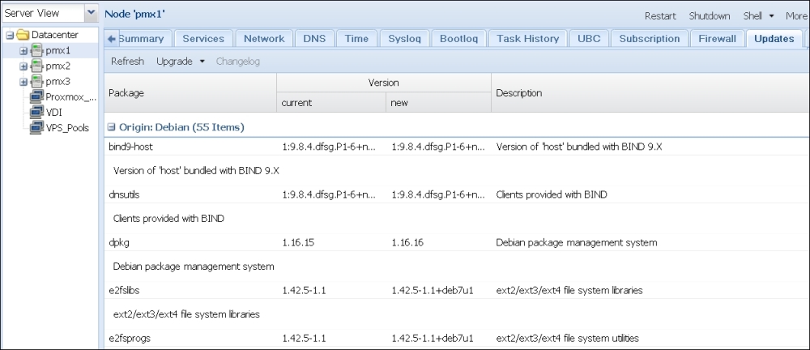Select the pmx1 node server icon
Image resolution: width=810 pixels, height=350 pixels.
[x=36, y=51]
